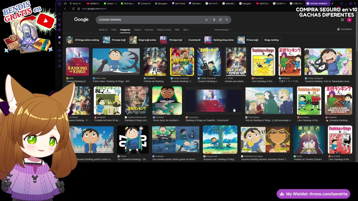Switch to the YURU CAM browser tab
The width and height of the screenshot is (358, 201).
tap(296, 4)
